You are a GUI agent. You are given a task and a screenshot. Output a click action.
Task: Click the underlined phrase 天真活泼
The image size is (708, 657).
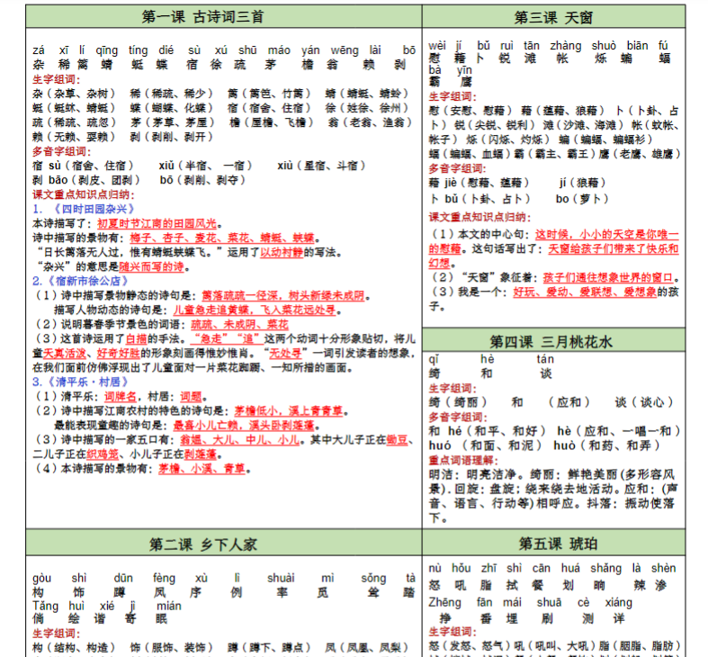coord(65,354)
